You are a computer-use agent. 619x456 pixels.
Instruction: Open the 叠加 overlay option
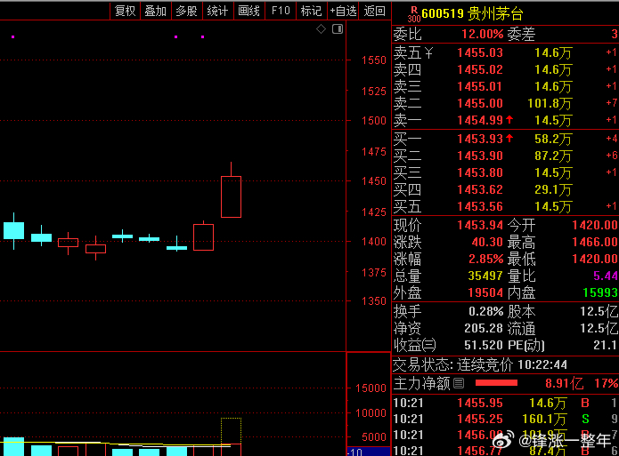[x=156, y=11]
